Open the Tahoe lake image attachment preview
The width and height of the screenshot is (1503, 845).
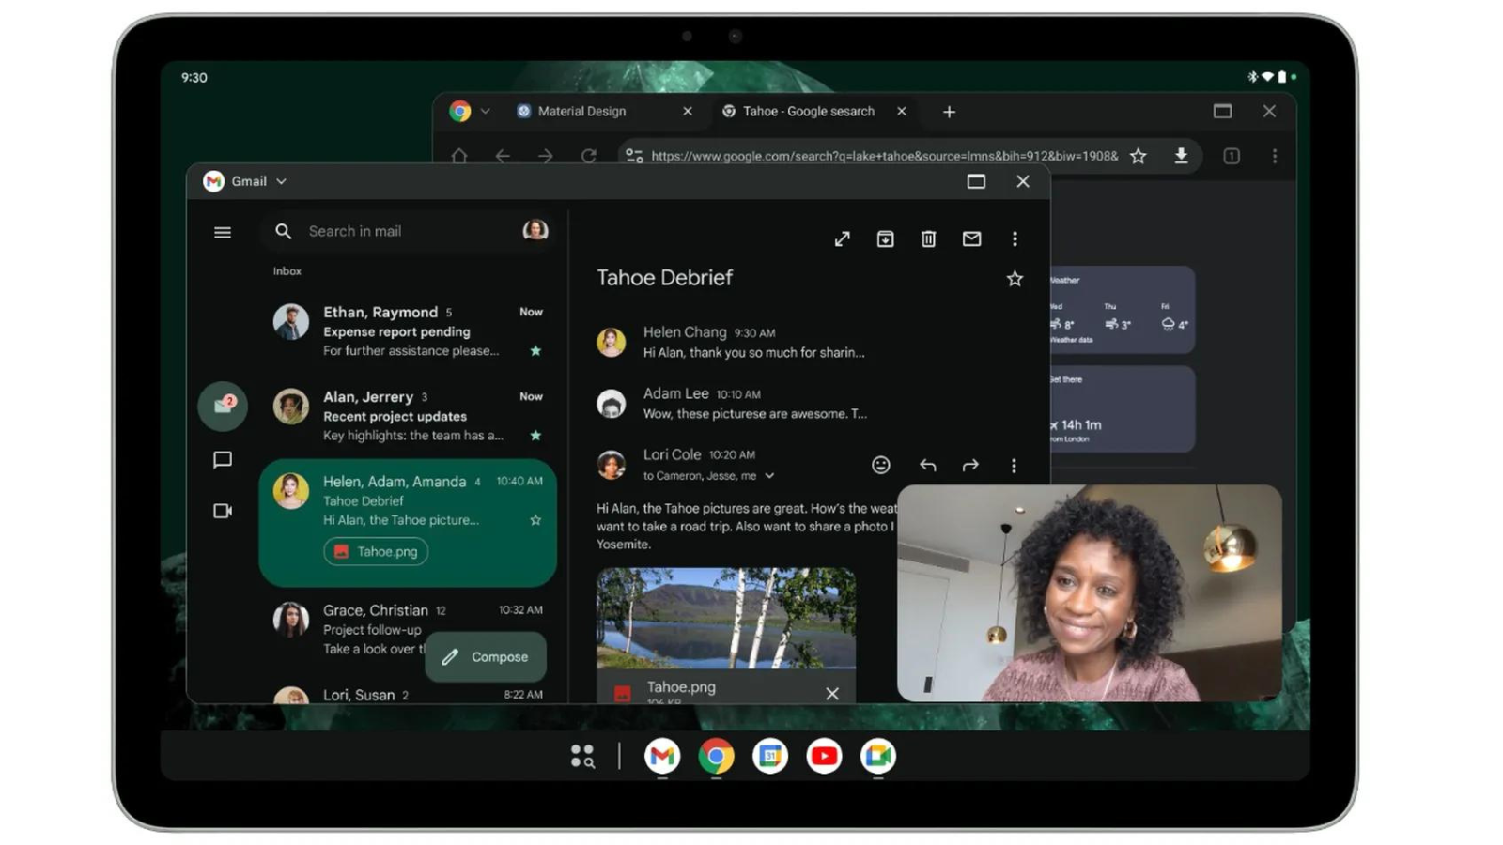726,618
